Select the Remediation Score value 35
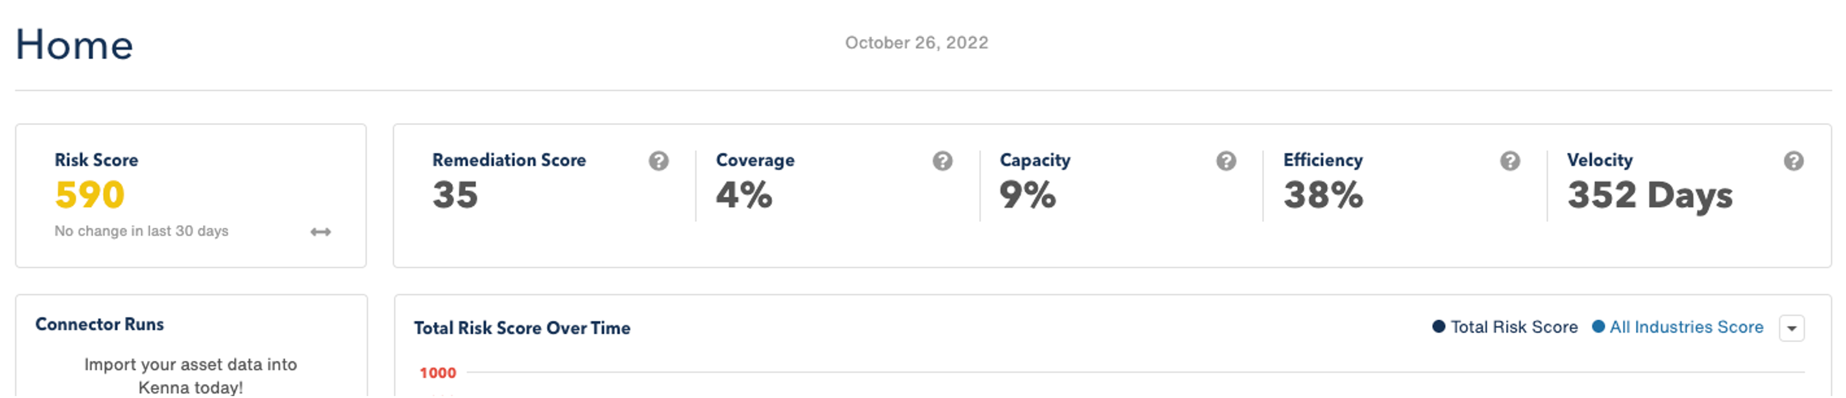1846x398 pixels. [455, 195]
